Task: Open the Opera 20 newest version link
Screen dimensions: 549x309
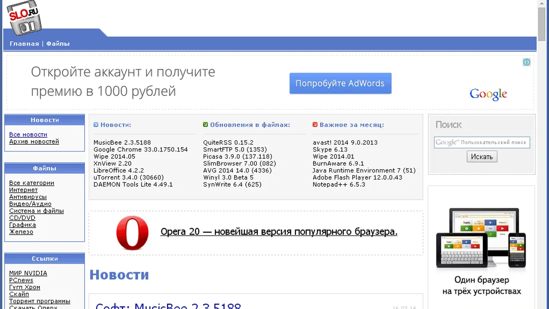Action: tap(279, 232)
